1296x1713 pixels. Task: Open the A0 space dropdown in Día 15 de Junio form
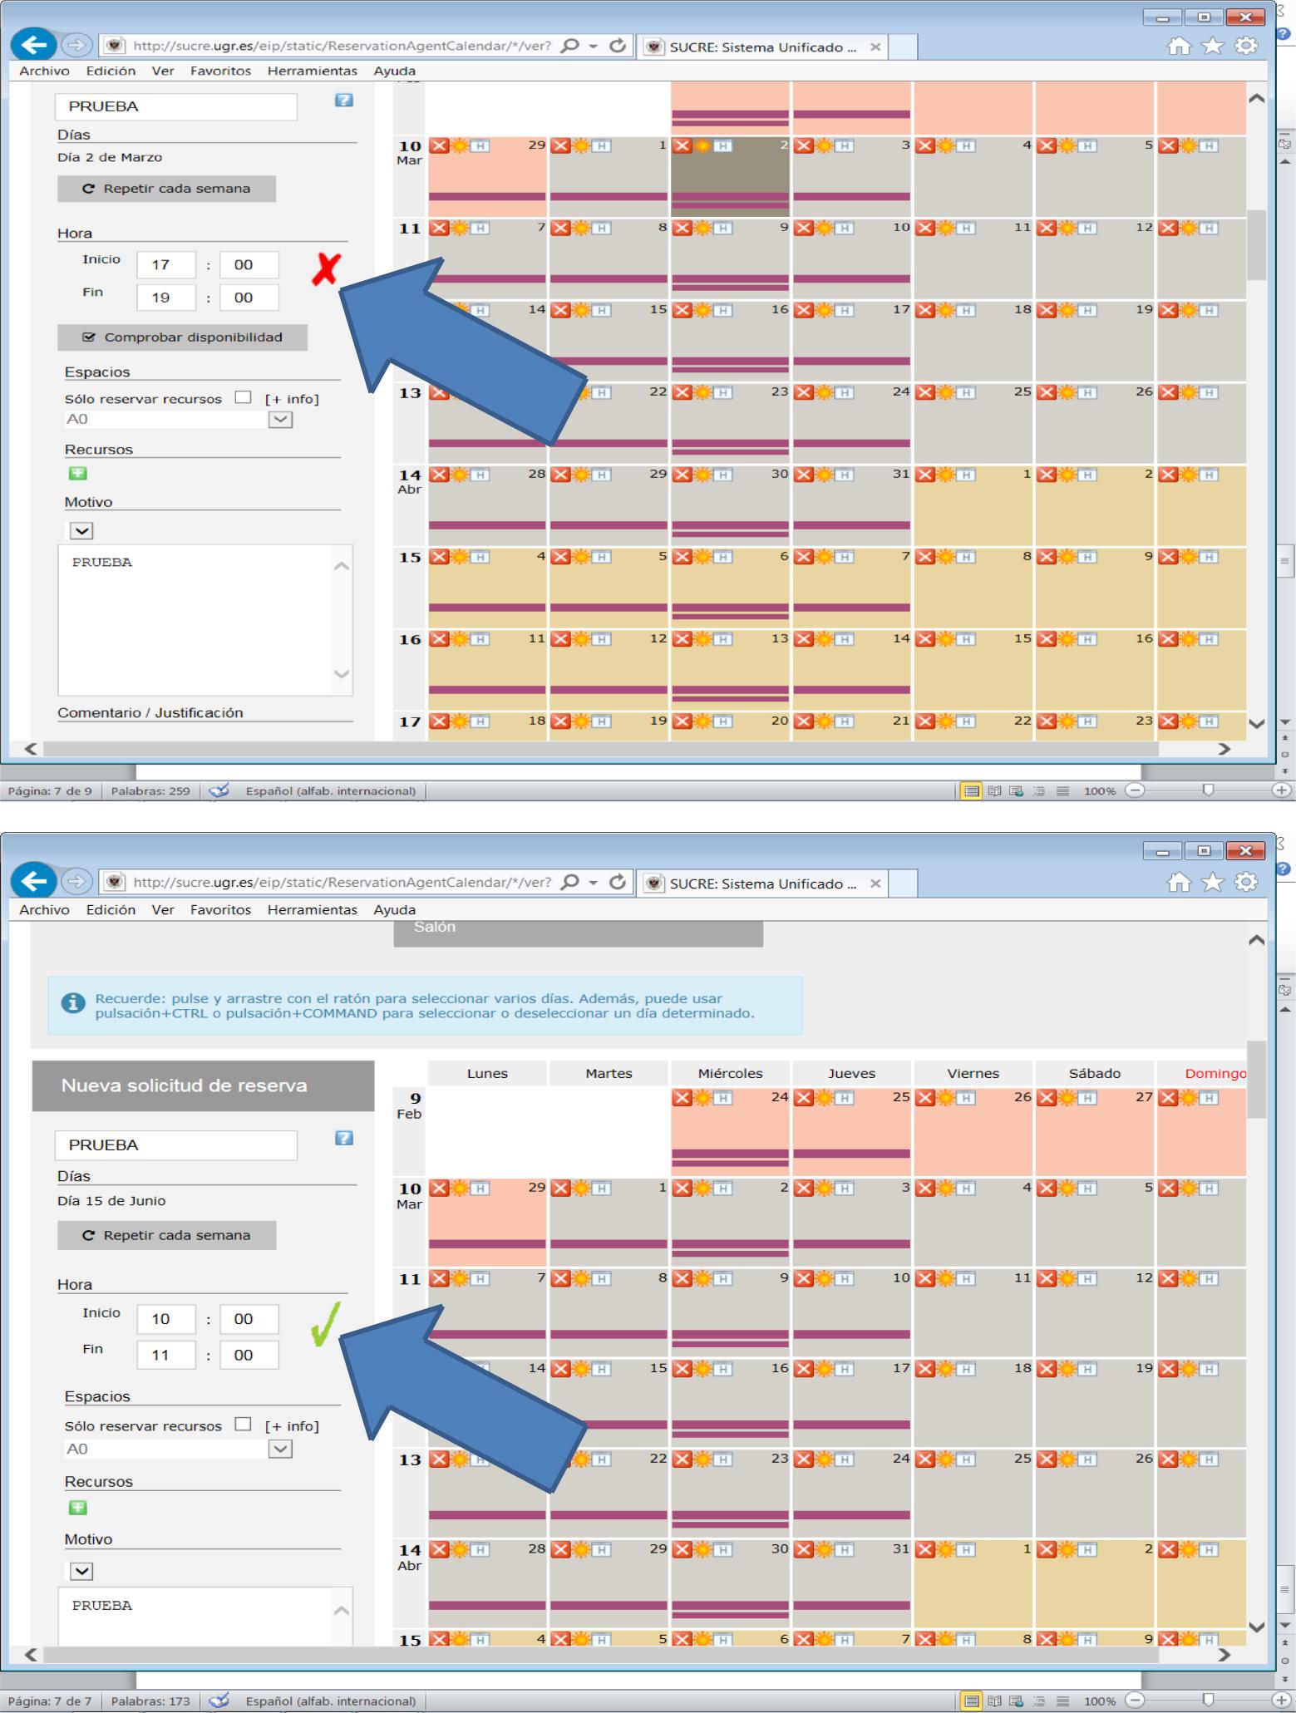pos(281,1450)
